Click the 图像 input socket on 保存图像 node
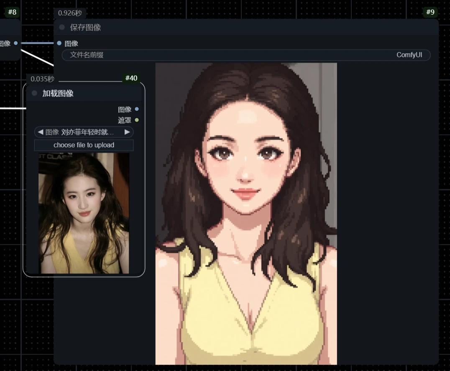Image resolution: width=450 pixels, height=371 pixels. tap(59, 43)
